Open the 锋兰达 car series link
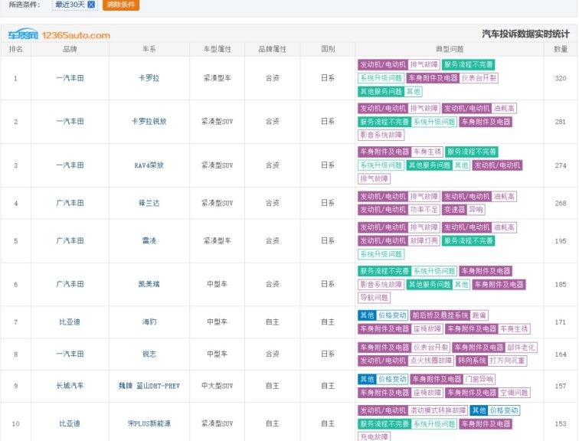 (149, 203)
